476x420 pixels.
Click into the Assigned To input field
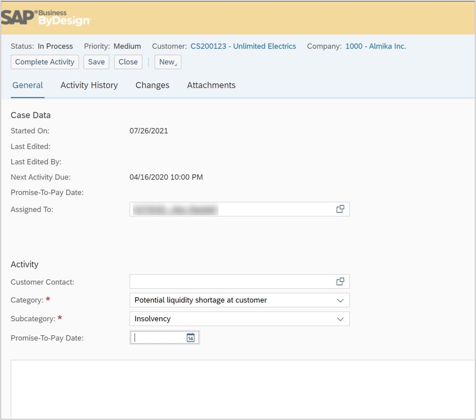(x=239, y=209)
